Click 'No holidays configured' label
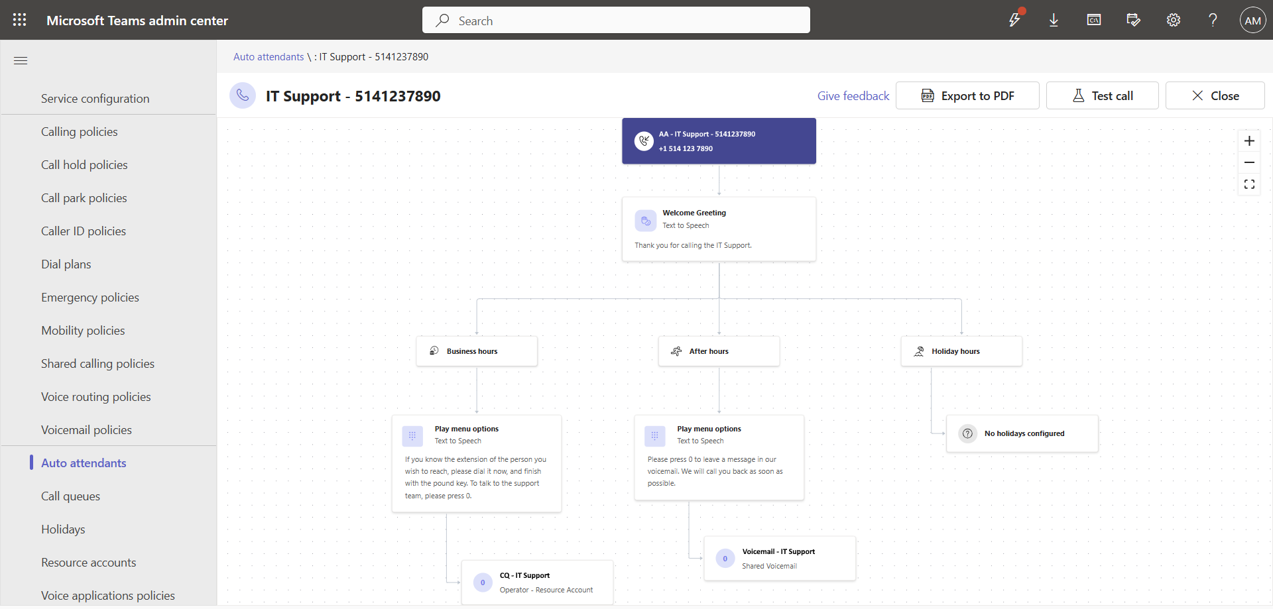 [x=1024, y=433]
